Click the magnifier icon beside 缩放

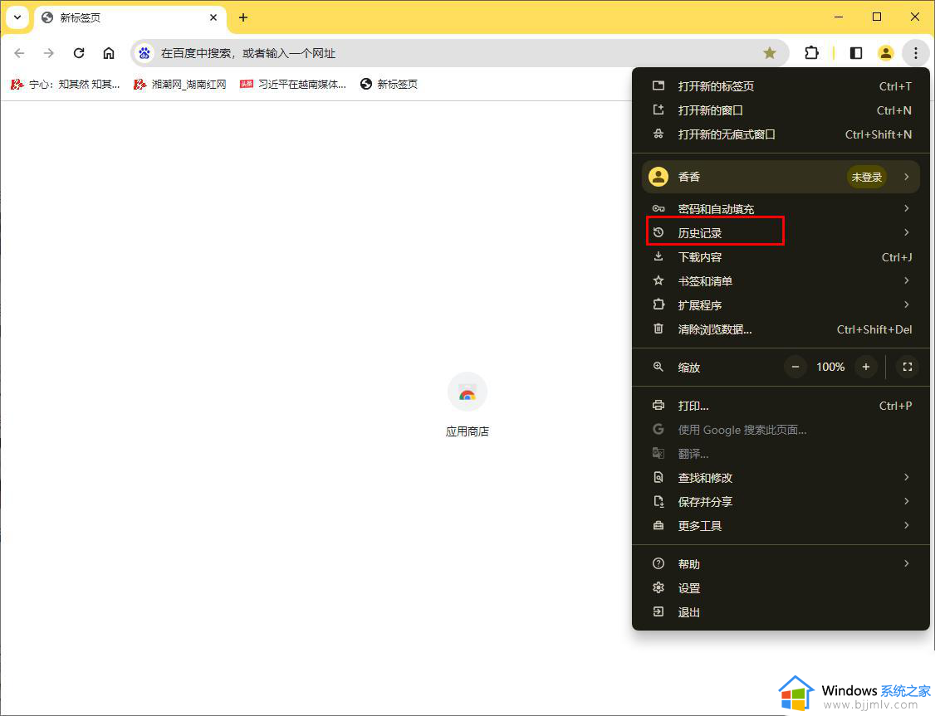(x=658, y=367)
